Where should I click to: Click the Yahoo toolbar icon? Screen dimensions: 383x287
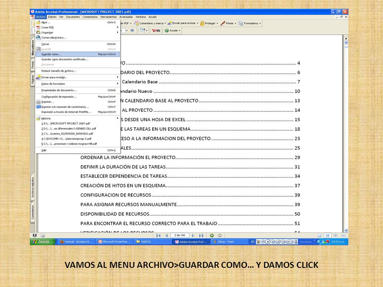[x=156, y=31]
